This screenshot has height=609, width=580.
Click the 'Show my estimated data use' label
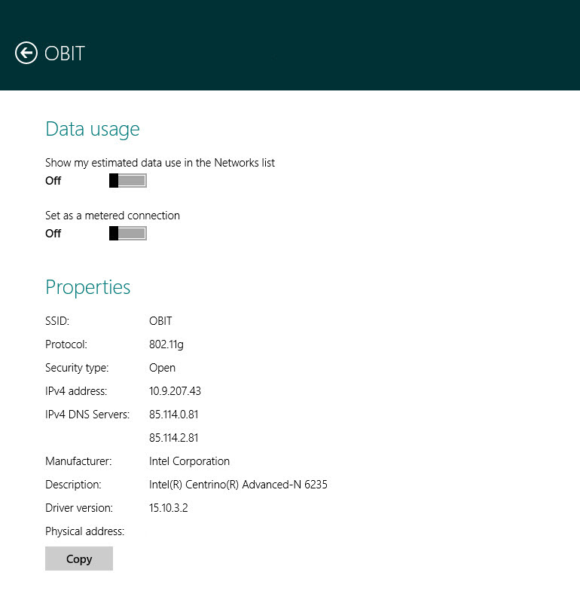click(x=160, y=163)
